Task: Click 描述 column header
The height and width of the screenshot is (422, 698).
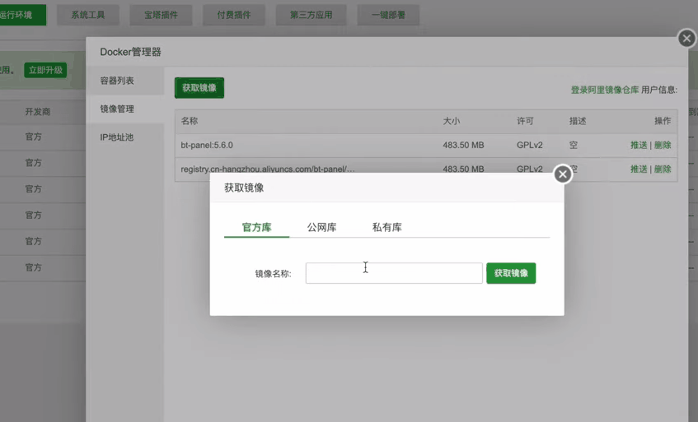Action: [578, 121]
